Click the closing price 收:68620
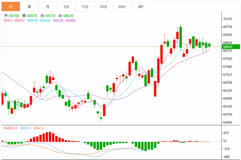The height and width of the screenshot is (160, 241). pos(66,16)
